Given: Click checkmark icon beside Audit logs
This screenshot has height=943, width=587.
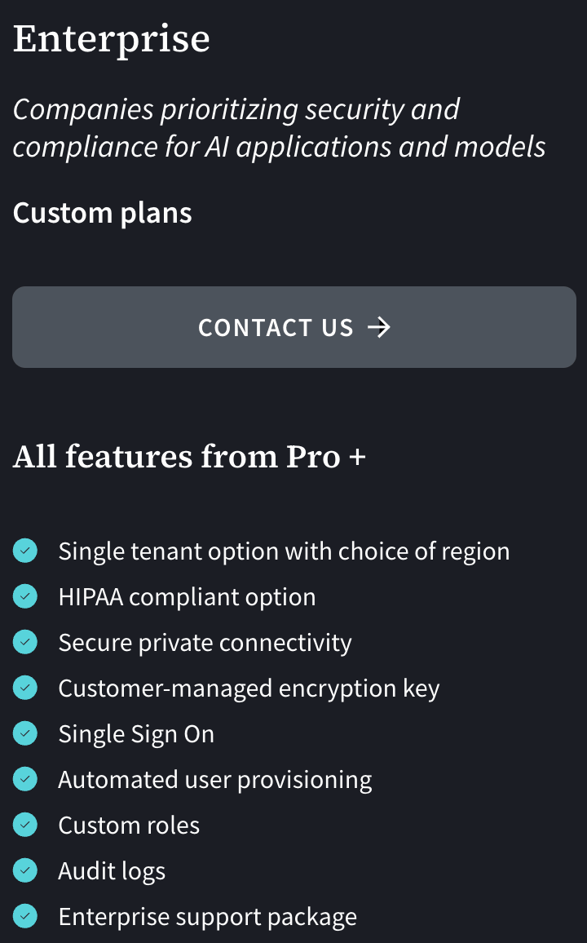Looking at the screenshot, I should 25,871.
